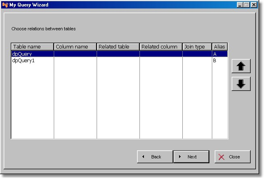The height and width of the screenshot is (179, 264).
Task: Click alias cell B
Action: click(x=220, y=60)
